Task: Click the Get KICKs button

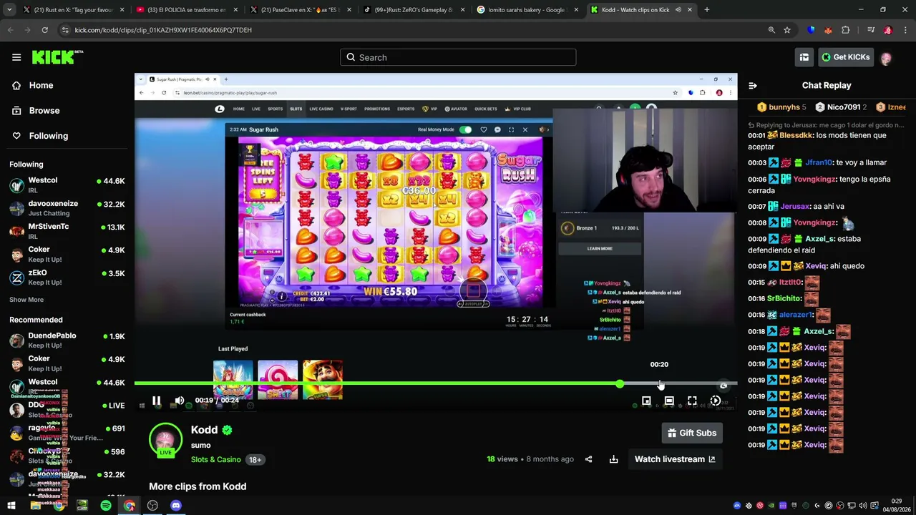Action: (846, 57)
